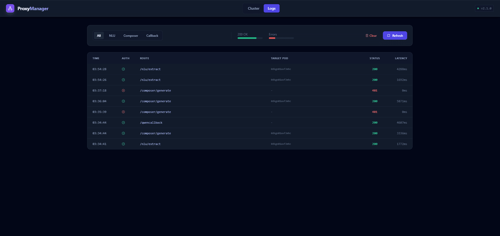Image resolution: width=500 pixels, height=236 pixels.
Task: Show All logs filter
Action: point(99,36)
